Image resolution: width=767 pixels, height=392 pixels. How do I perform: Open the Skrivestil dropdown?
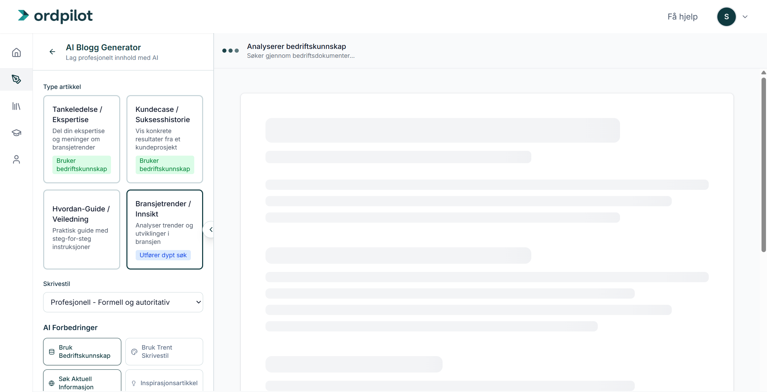123,302
